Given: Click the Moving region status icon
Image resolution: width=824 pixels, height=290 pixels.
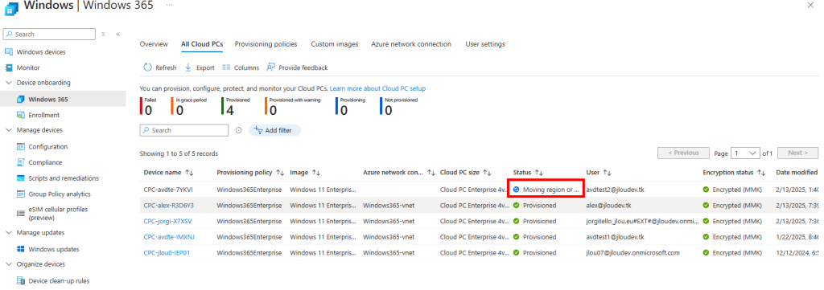Looking at the screenshot, I should pos(516,190).
